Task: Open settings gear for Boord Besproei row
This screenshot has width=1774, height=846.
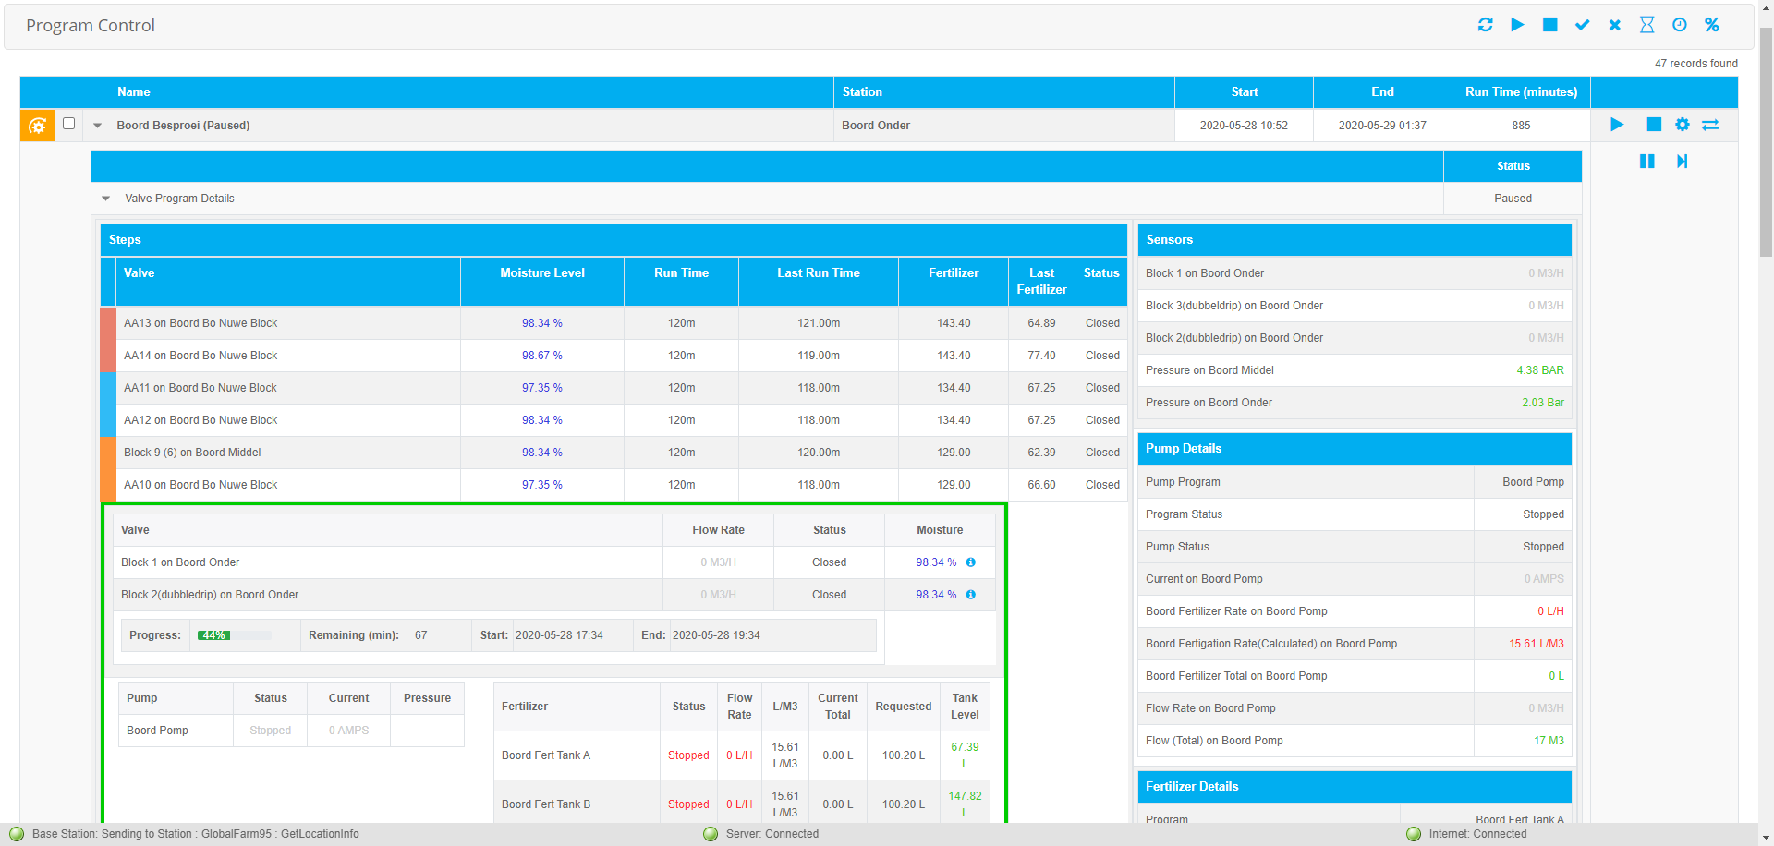Action: (1682, 125)
